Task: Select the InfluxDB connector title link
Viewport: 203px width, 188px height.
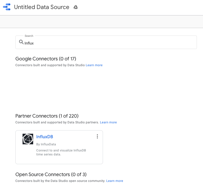Action: 45,137
